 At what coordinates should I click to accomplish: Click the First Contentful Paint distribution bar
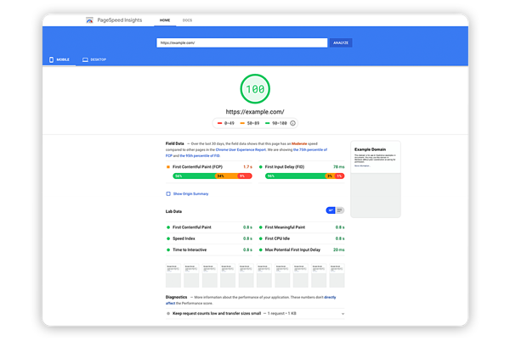(x=212, y=176)
